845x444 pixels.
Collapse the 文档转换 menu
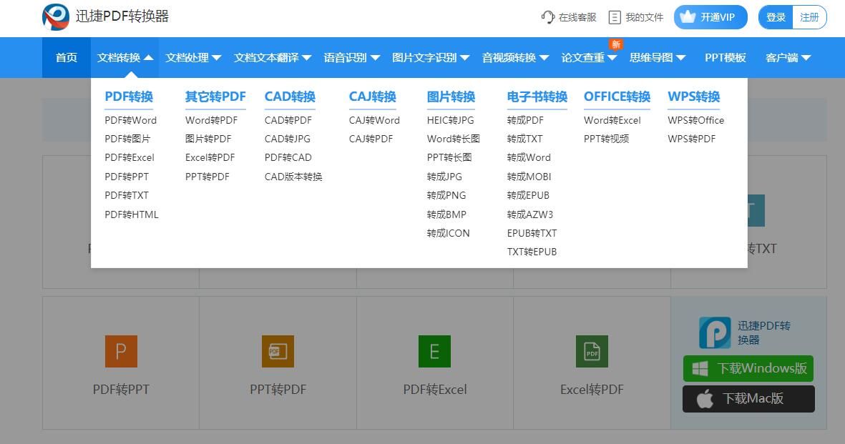coord(125,58)
